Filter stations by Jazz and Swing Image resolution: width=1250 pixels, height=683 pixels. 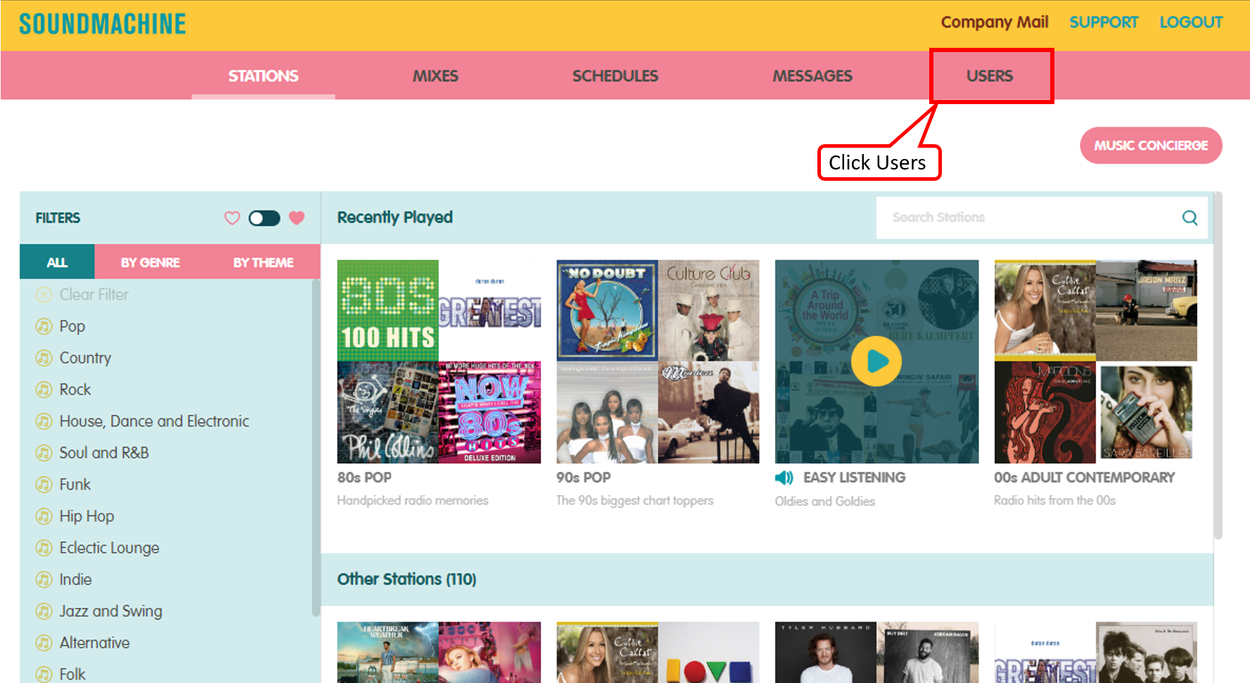110,611
